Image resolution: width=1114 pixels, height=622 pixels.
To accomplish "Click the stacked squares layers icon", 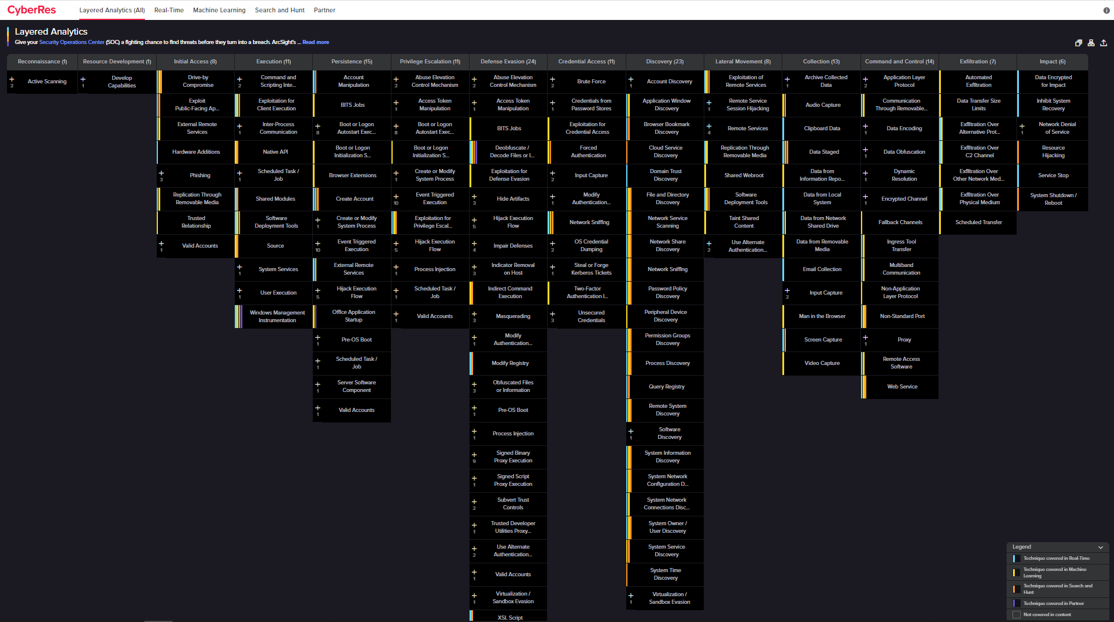I will point(1078,43).
